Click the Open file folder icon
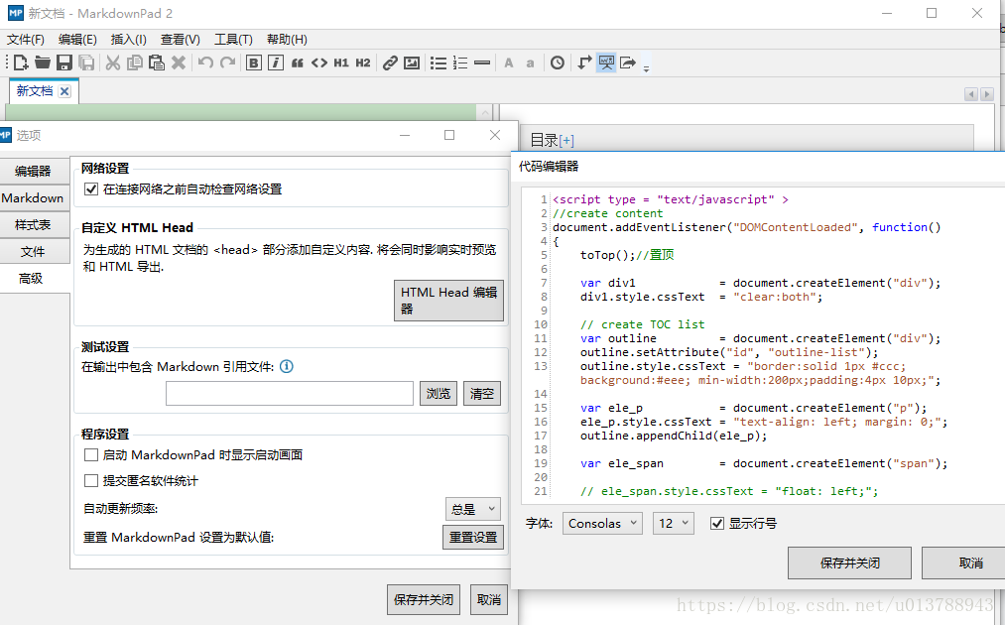This screenshot has height=625, width=1005. click(43, 62)
